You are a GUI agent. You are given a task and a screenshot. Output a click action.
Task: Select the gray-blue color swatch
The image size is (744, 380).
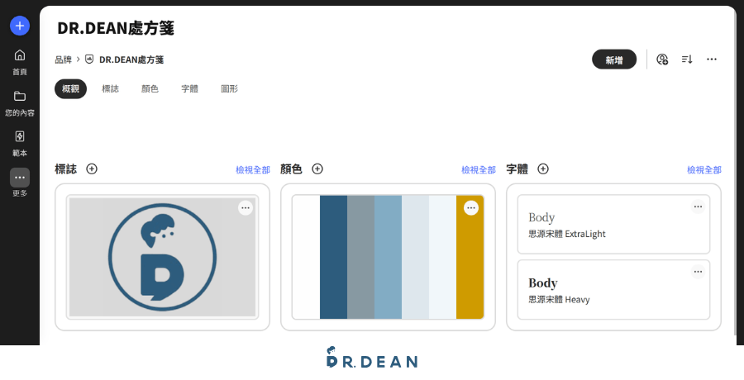[x=360, y=257]
